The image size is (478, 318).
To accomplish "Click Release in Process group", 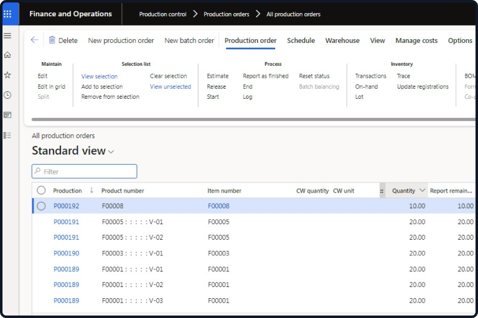I will 217,87.
